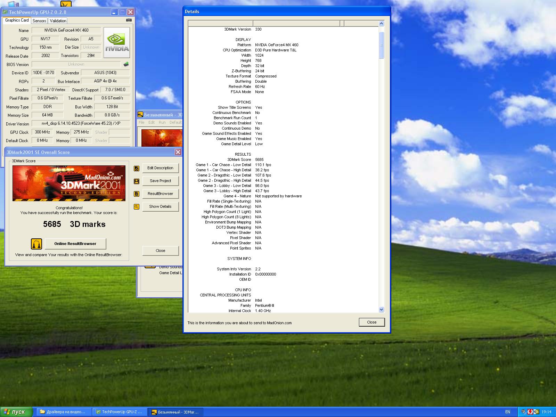Click the '60 Hz' refresh rate value
Viewport: 556px width, 417px height.
pos(260,87)
